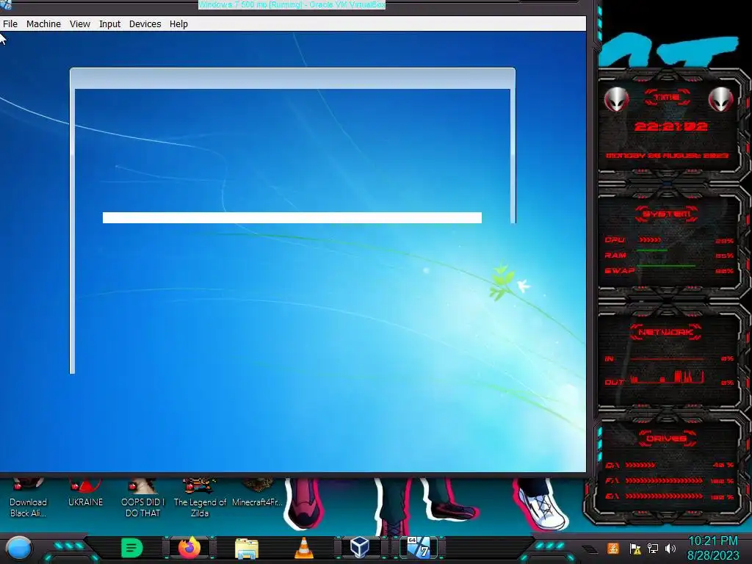Screen dimensions: 752x564
Task: Click the network OUT graph row
Action: point(669,379)
